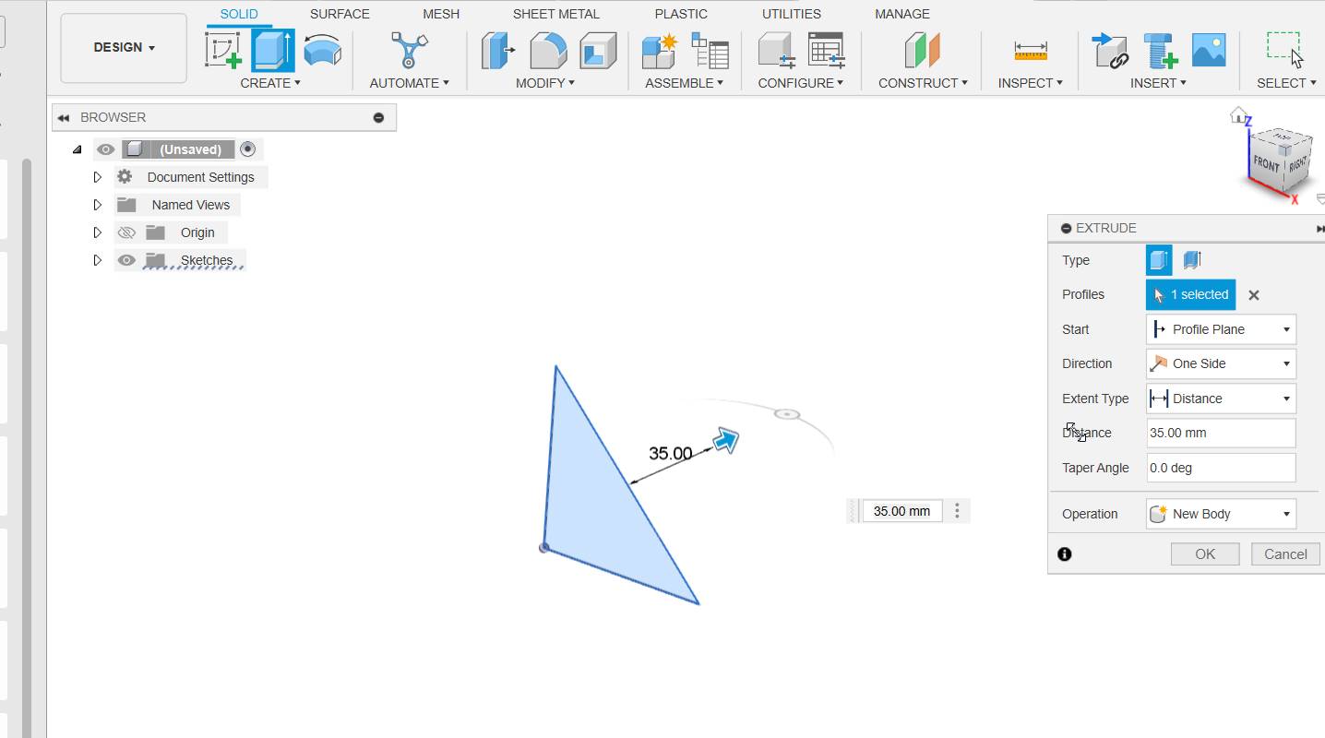The image size is (1325, 738).
Task: Collapse the root Unsaved tree node
Action: [77, 149]
